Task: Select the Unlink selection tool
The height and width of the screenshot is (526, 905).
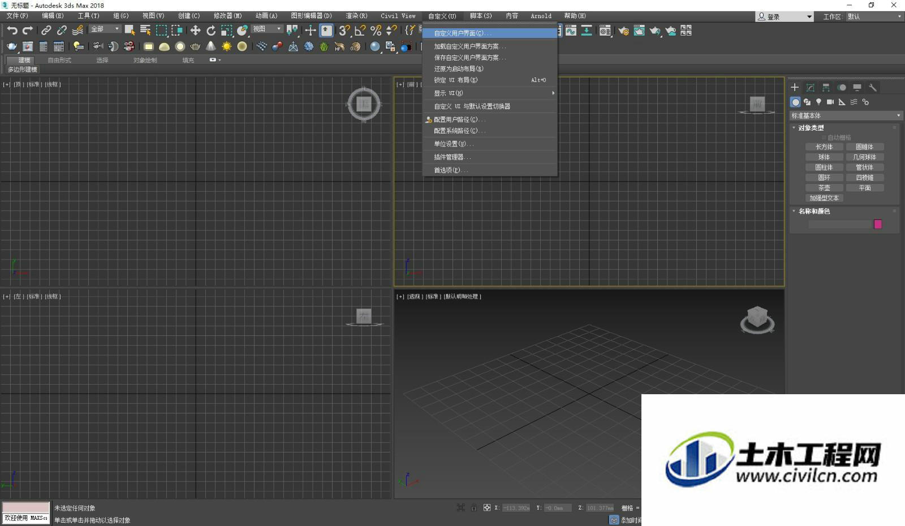Action: 62,31
